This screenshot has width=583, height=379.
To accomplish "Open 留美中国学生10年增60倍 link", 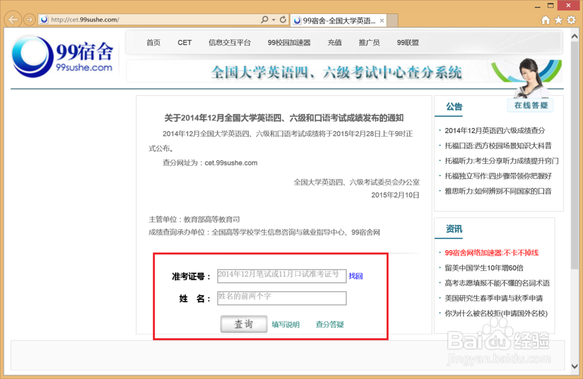I will 484,268.
